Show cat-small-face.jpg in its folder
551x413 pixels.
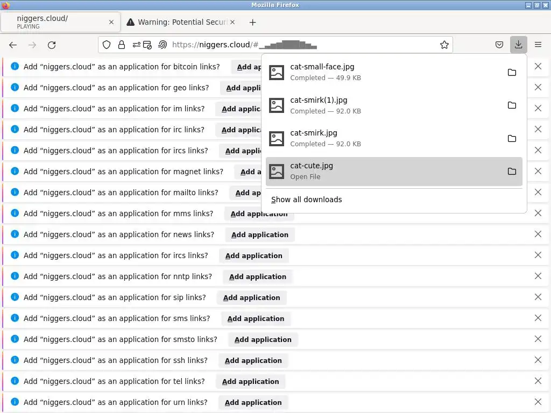click(x=512, y=73)
